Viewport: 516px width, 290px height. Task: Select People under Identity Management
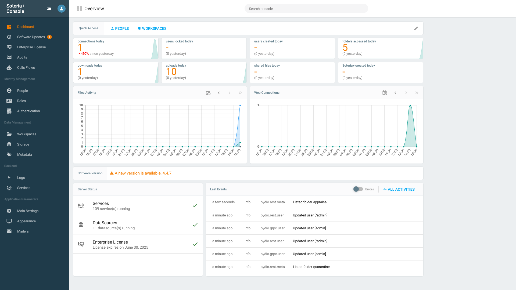pos(22,90)
